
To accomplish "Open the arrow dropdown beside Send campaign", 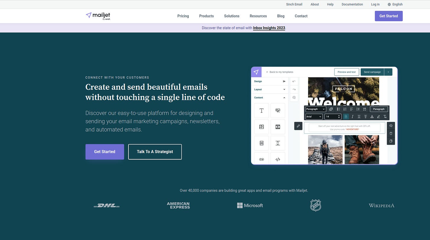I will tap(388, 72).
